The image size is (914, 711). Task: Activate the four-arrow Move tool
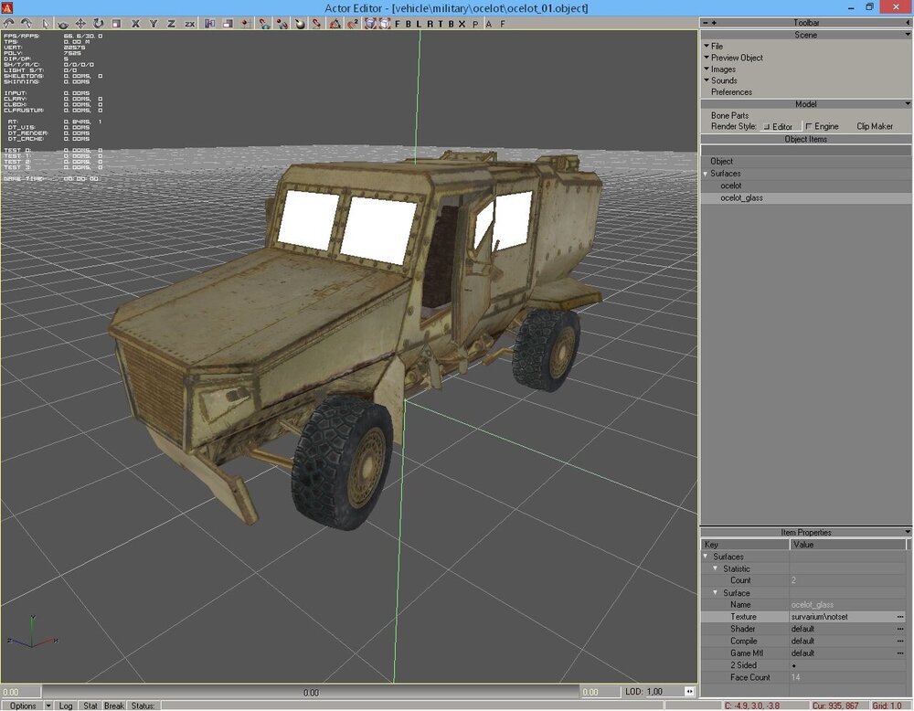(x=80, y=23)
